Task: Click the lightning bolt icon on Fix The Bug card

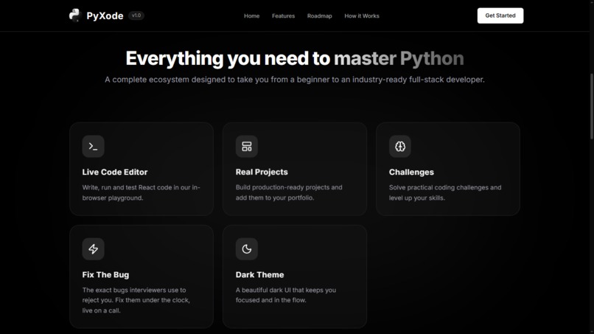Action: pyautogui.click(x=93, y=249)
